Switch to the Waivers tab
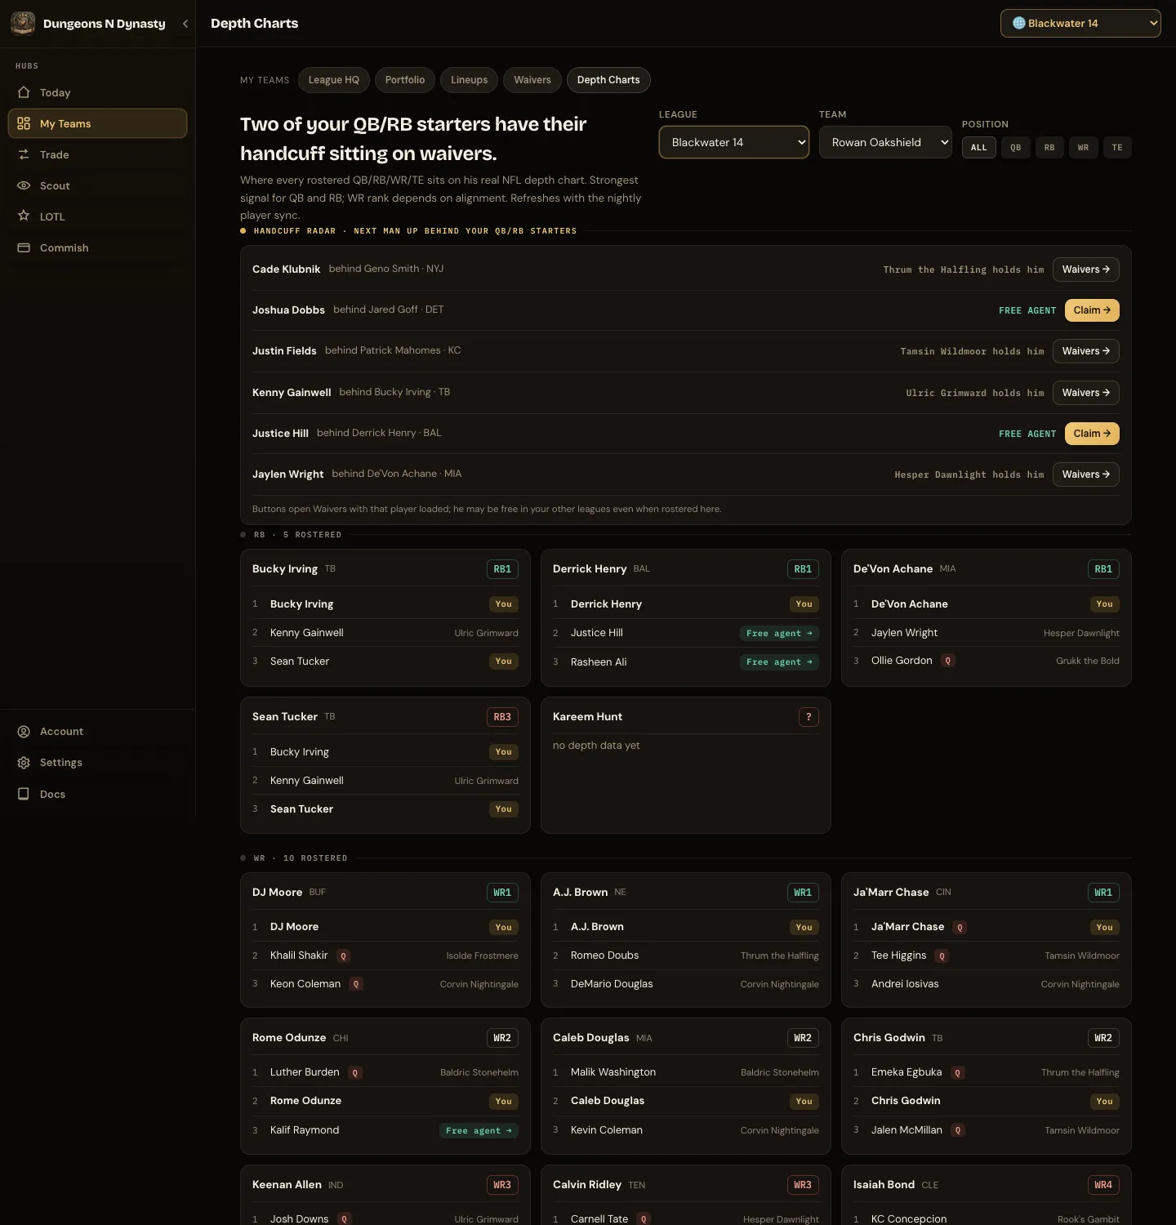Screen dimensions: 1176x1225 [532, 80]
